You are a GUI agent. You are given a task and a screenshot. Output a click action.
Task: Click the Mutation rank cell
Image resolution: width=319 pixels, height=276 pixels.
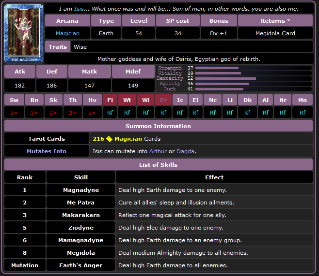[25, 265]
